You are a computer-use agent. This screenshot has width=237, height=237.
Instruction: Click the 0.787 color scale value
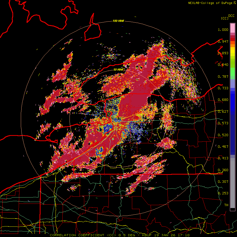tap(223, 76)
